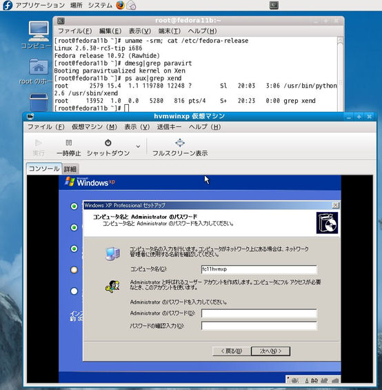Select the first setup step indicator
Screen dimensions: 382x390
coord(74,206)
